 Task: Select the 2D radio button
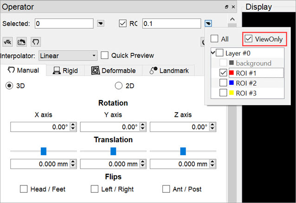click(118, 86)
